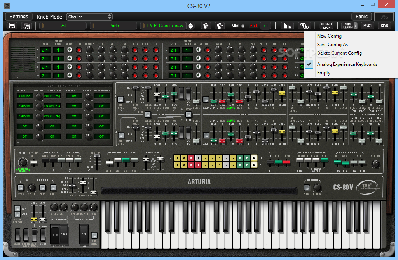
Task: Toggle the Arpeggiator Play button
Action: pyautogui.click(x=42, y=188)
